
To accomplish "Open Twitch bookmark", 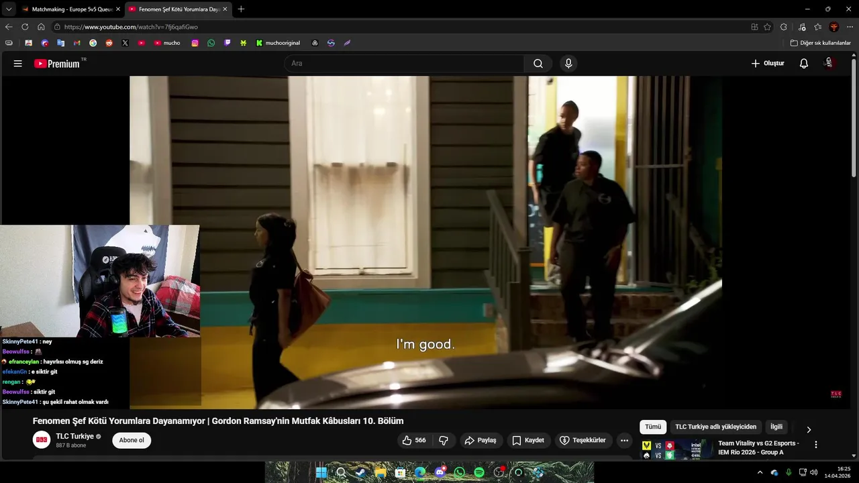I will pos(228,43).
